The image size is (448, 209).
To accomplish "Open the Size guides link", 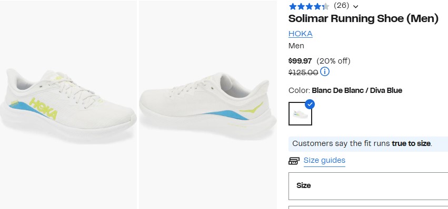I will (x=324, y=161).
